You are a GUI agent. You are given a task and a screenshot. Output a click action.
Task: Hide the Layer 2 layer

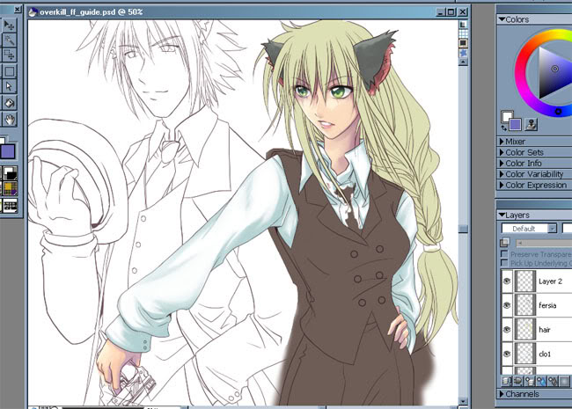tap(506, 281)
